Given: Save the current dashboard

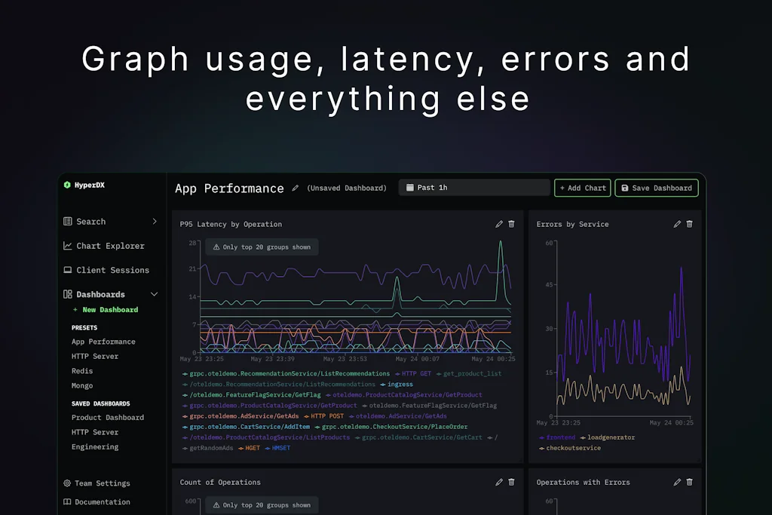Looking at the screenshot, I should (656, 188).
